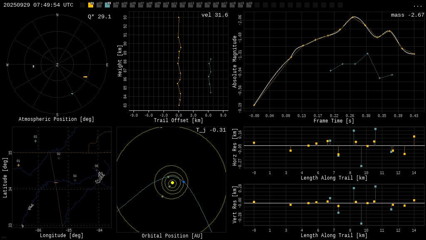Toggle station 03 teal square
The width and height of the screenshot is (426, 240).
(107, 5)
